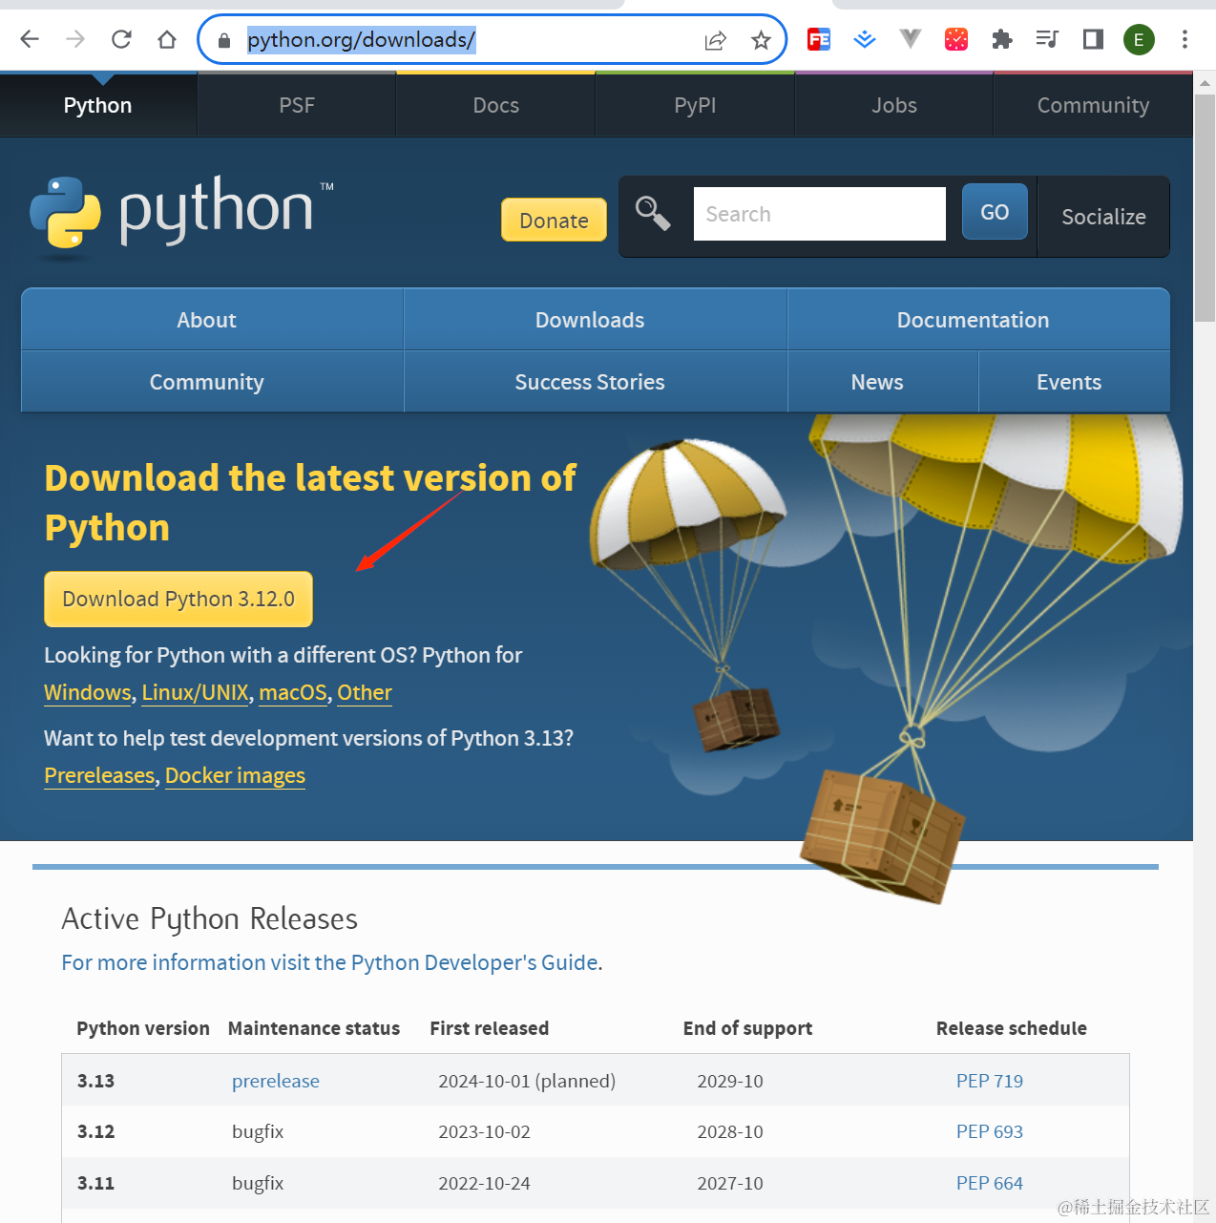Click version 3.13 table cell
This screenshot has width=1216, height=1223.
(95, 1081)
